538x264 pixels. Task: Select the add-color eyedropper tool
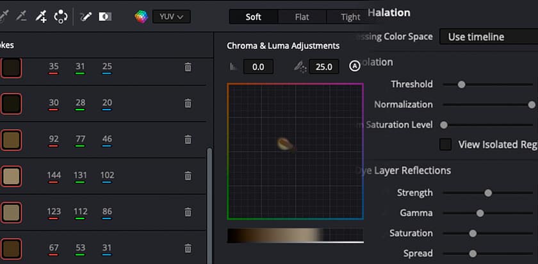pyautogui.click(x=41, y=17)
